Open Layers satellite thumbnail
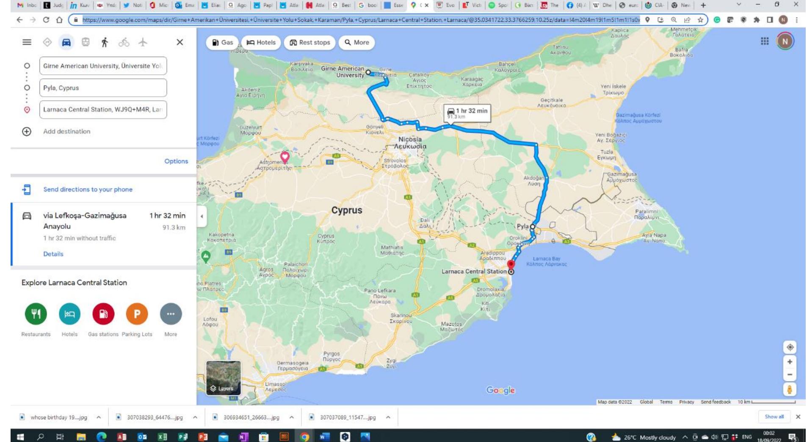Viewport: 807px width, 442px height. coord(223,378)
